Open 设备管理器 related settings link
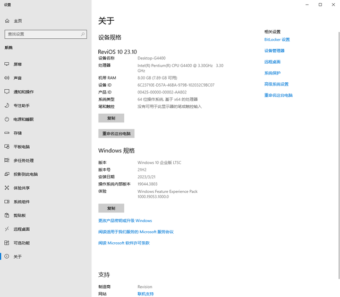The width and height of the screenshot is (340, 297). (x=274, y=50)
